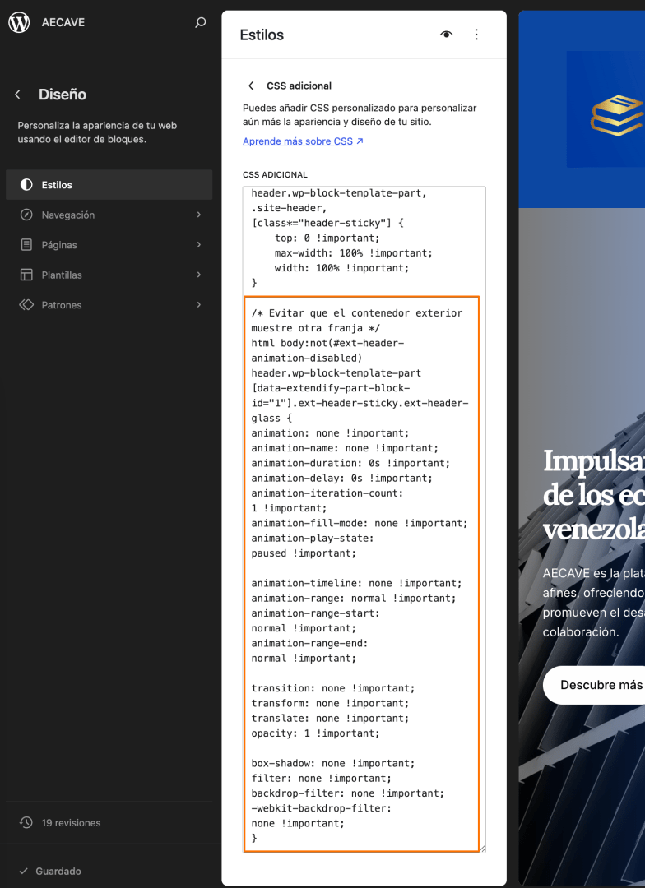Click the Navegación compass icon
This screenshot has height=888, width=645.
(26, 215)
